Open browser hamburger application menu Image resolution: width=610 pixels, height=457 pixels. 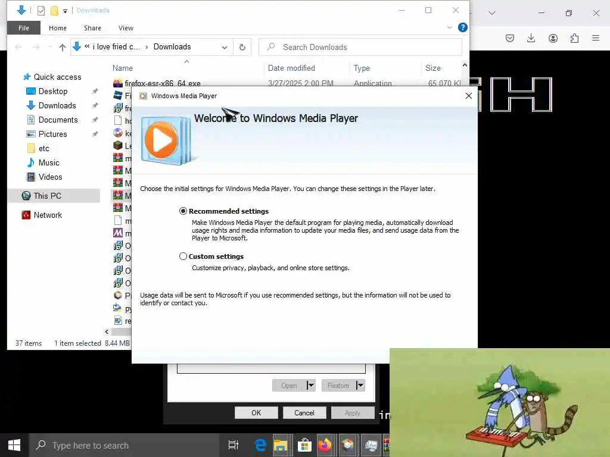(596, 38)
